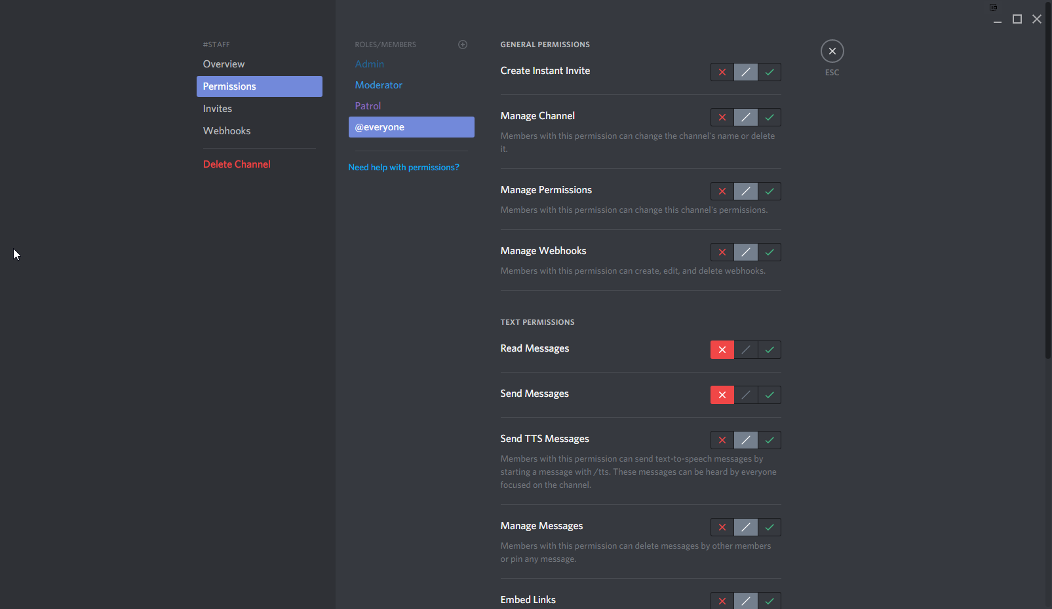
Task: Set Send TTS Messages to deny
Action: click(x=722, y=440)
